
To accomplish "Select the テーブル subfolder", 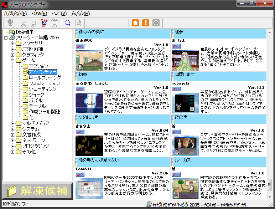I will click(37, 106).
